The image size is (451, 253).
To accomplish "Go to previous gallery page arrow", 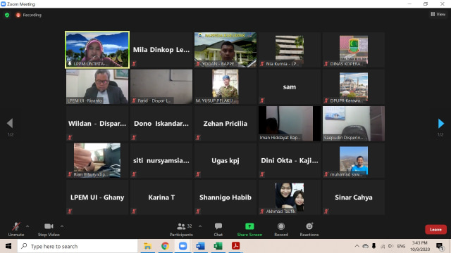I will 10,124.
